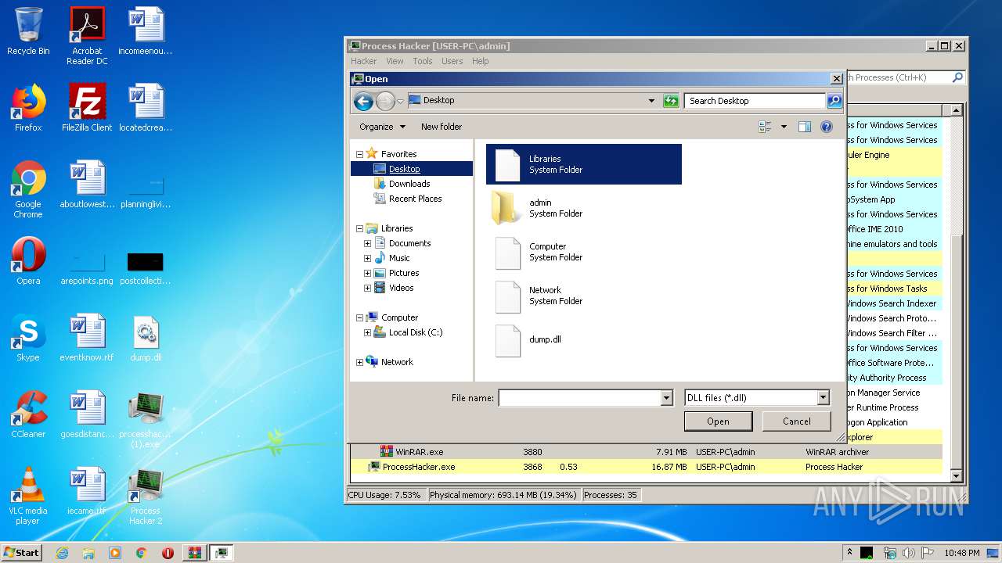Select the Libraries system folder item

click(584, 164)
